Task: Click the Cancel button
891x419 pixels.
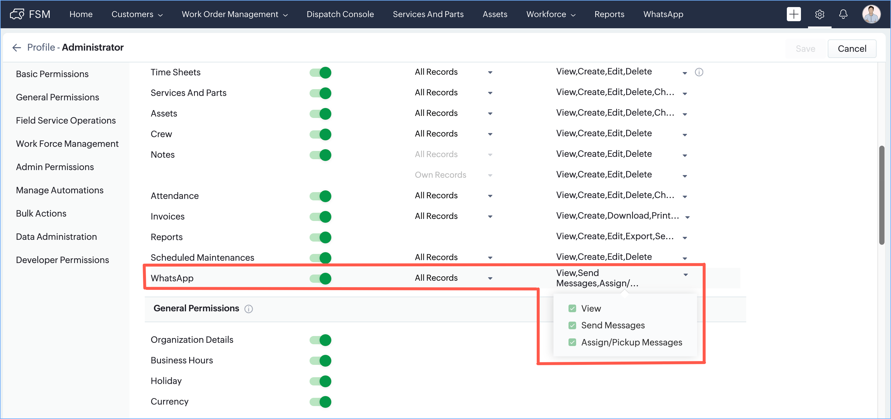Action: point(852,49)
